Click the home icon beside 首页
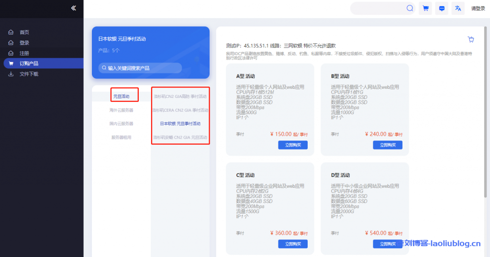Viewport: 490px width, 257px height. click(11, 32)
